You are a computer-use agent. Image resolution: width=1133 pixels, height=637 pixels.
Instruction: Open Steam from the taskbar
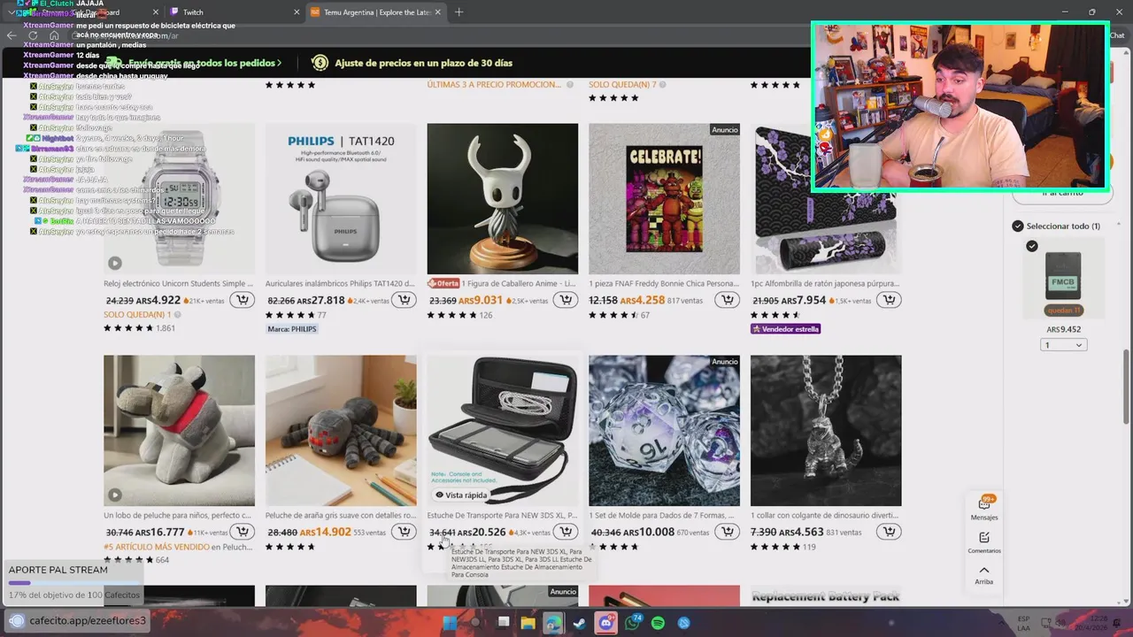pyautogui.click(x=580, y=623)
